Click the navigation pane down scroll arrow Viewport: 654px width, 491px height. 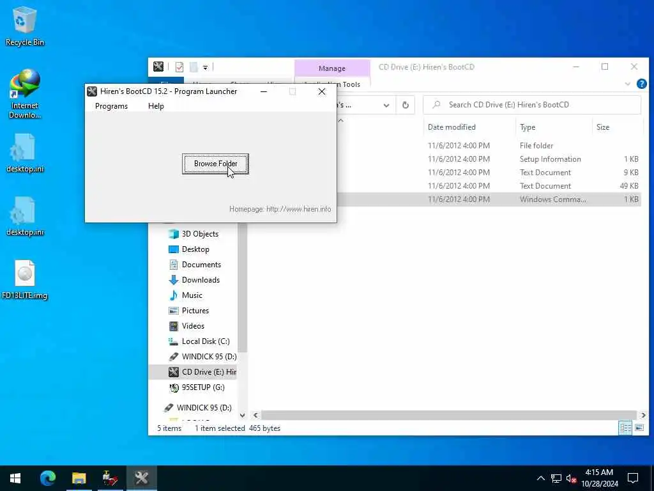click(x=242, y=416)
